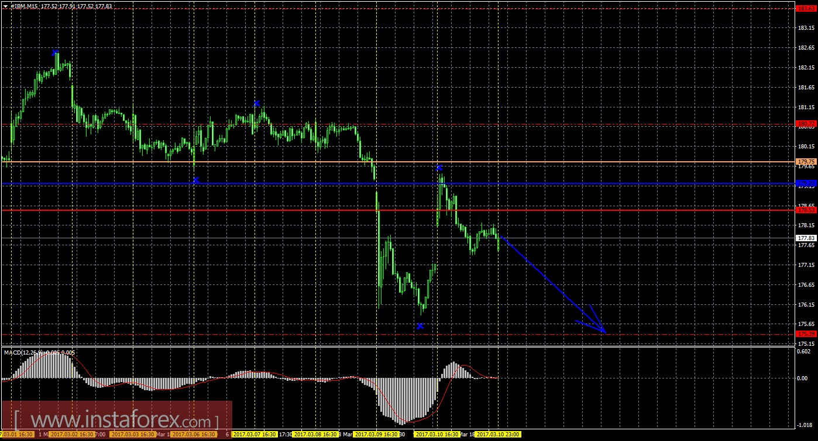
Task: Click the 181.65 price scale value
Action: click(806, 88)
